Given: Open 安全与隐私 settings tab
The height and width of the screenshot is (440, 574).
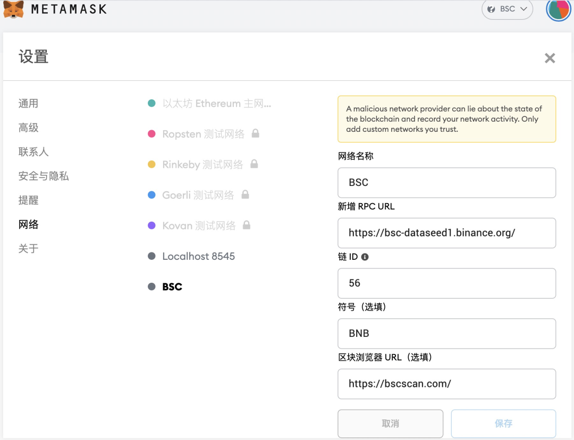Looking at the screenshot, I should tap(44, 176).
